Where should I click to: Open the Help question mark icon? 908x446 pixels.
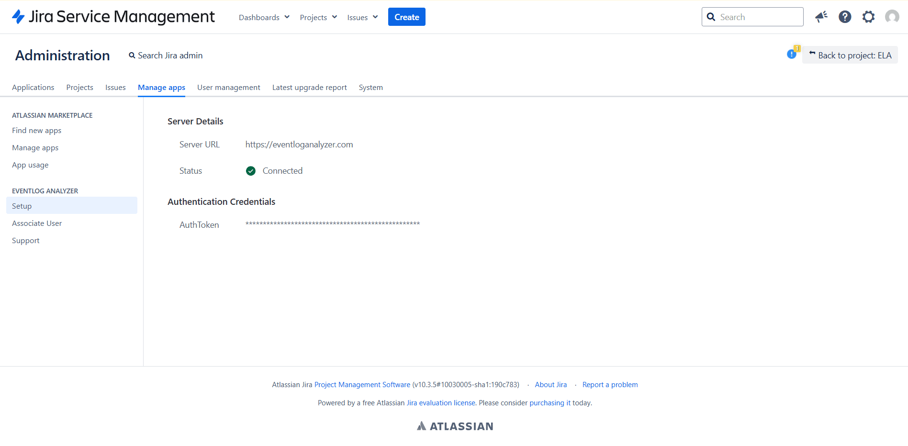point(845,17)
